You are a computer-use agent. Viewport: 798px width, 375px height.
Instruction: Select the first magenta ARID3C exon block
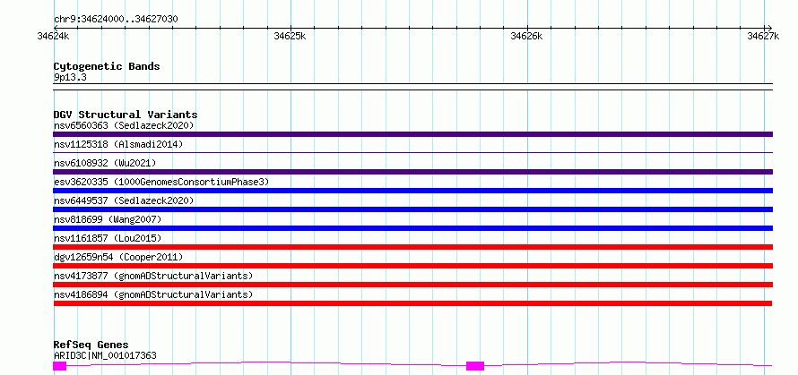click(x=59, y=366)
